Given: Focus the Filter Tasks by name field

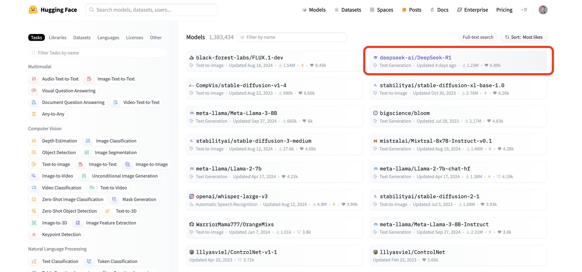Looking at the screenshot, I should (x=97, y=53).
